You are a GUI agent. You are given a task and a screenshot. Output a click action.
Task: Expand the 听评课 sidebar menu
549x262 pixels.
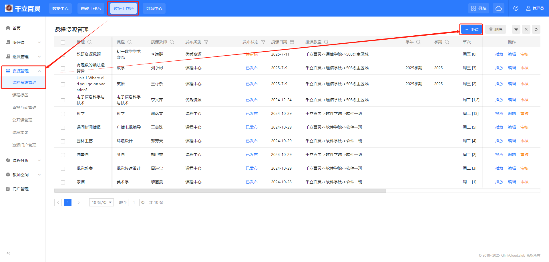tap(23, 42)
